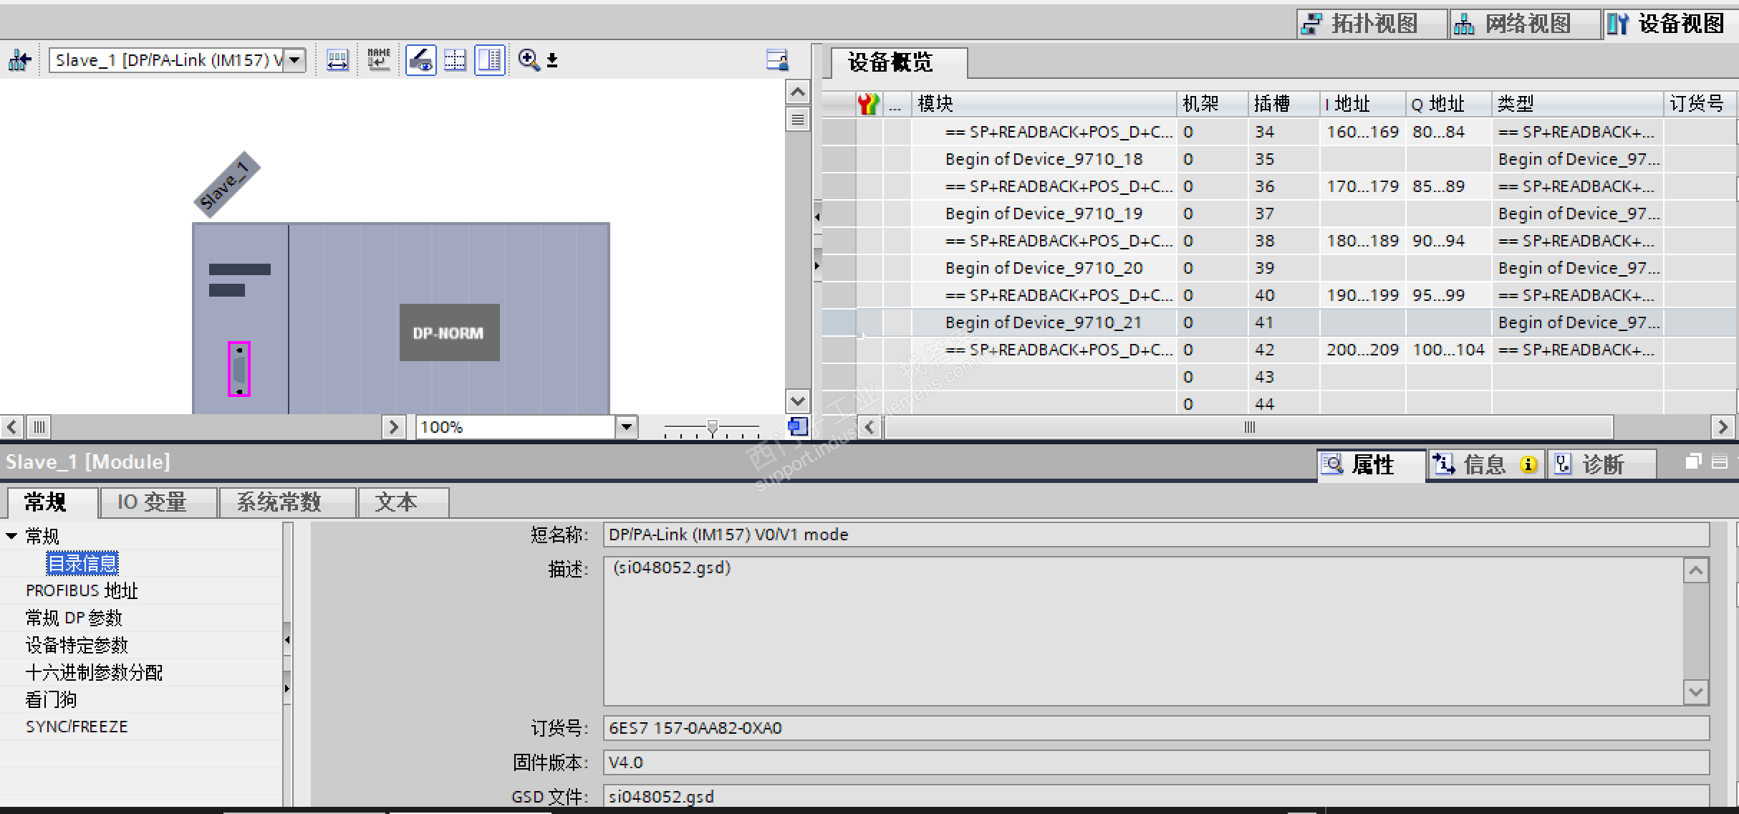
Task: Click the user settings icon in editor toolbar
Action: (x=777, y=60)
